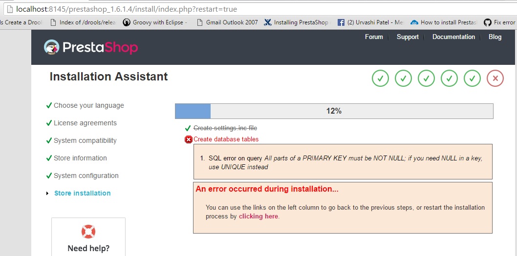Click the Facebook icon on Urvashi Patel bookmark
The width and height of the screenshot is (517, 256).
(341, 22)
